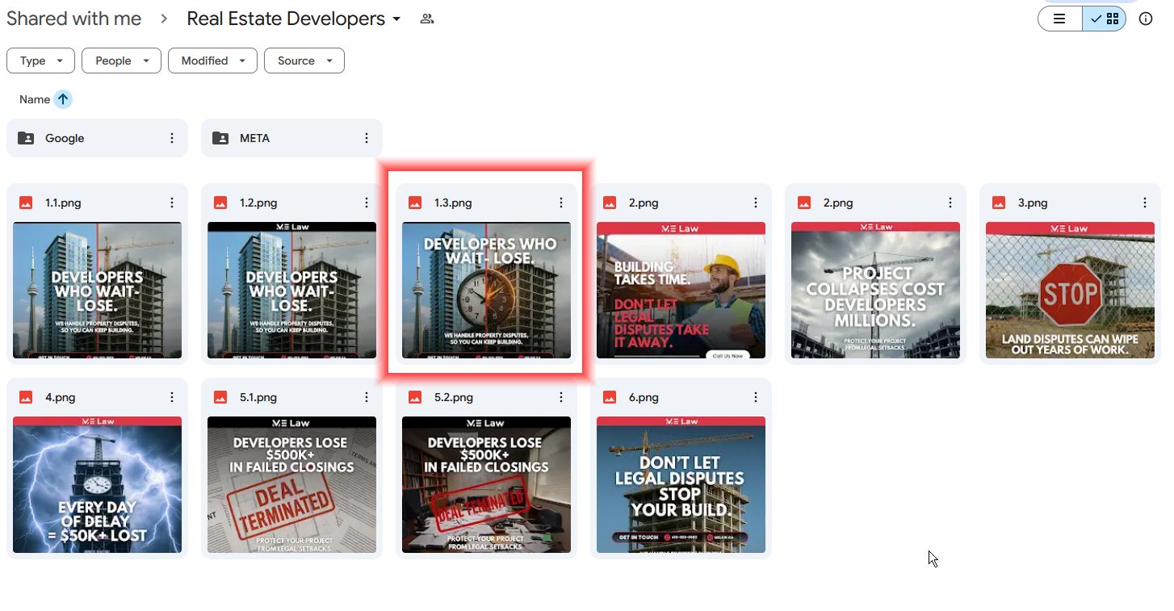This screenshot has width=1174, height=611.
Task: Switch to grid layout view
Action: click(1105, 19)
